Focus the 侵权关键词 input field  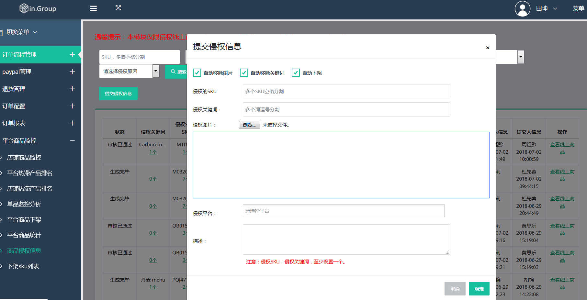pyautogui.click(x=346, y=109)
